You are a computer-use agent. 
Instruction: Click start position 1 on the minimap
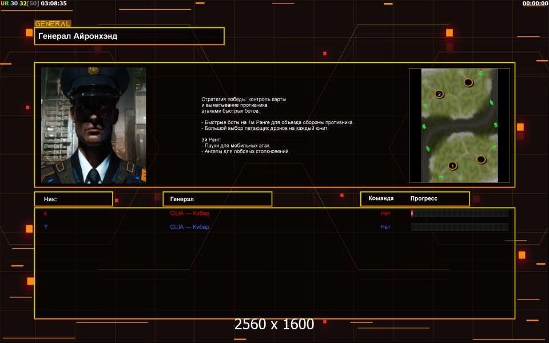452,166
